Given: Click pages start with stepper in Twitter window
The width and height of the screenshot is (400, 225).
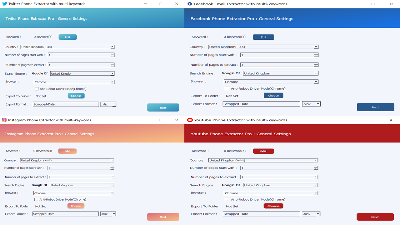Looking at the screenshot, I should pos(112,55).
